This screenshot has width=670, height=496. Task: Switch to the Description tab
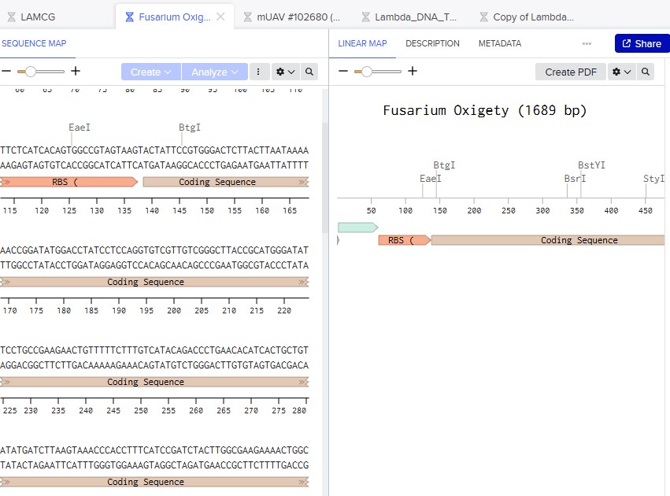(432, 43)
